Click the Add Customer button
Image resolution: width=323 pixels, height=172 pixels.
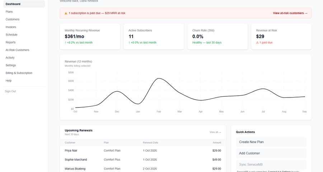(271, 153)
